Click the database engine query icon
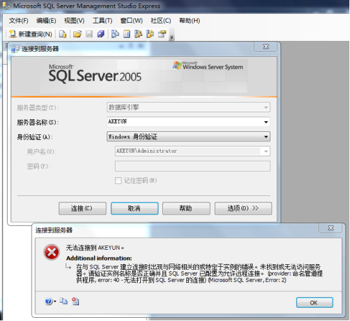Viewport: 350px width, 321px height. (x=63, y=34)
